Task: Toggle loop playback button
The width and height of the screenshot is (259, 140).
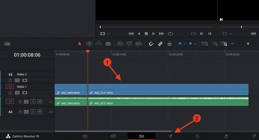Action: pos(170,34)
